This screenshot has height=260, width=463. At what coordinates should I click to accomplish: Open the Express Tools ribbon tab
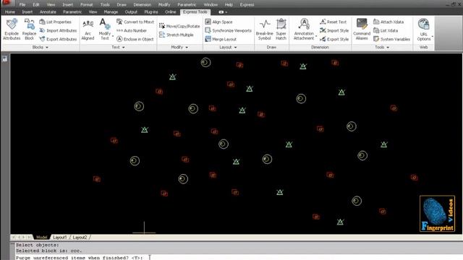point(195,12)
